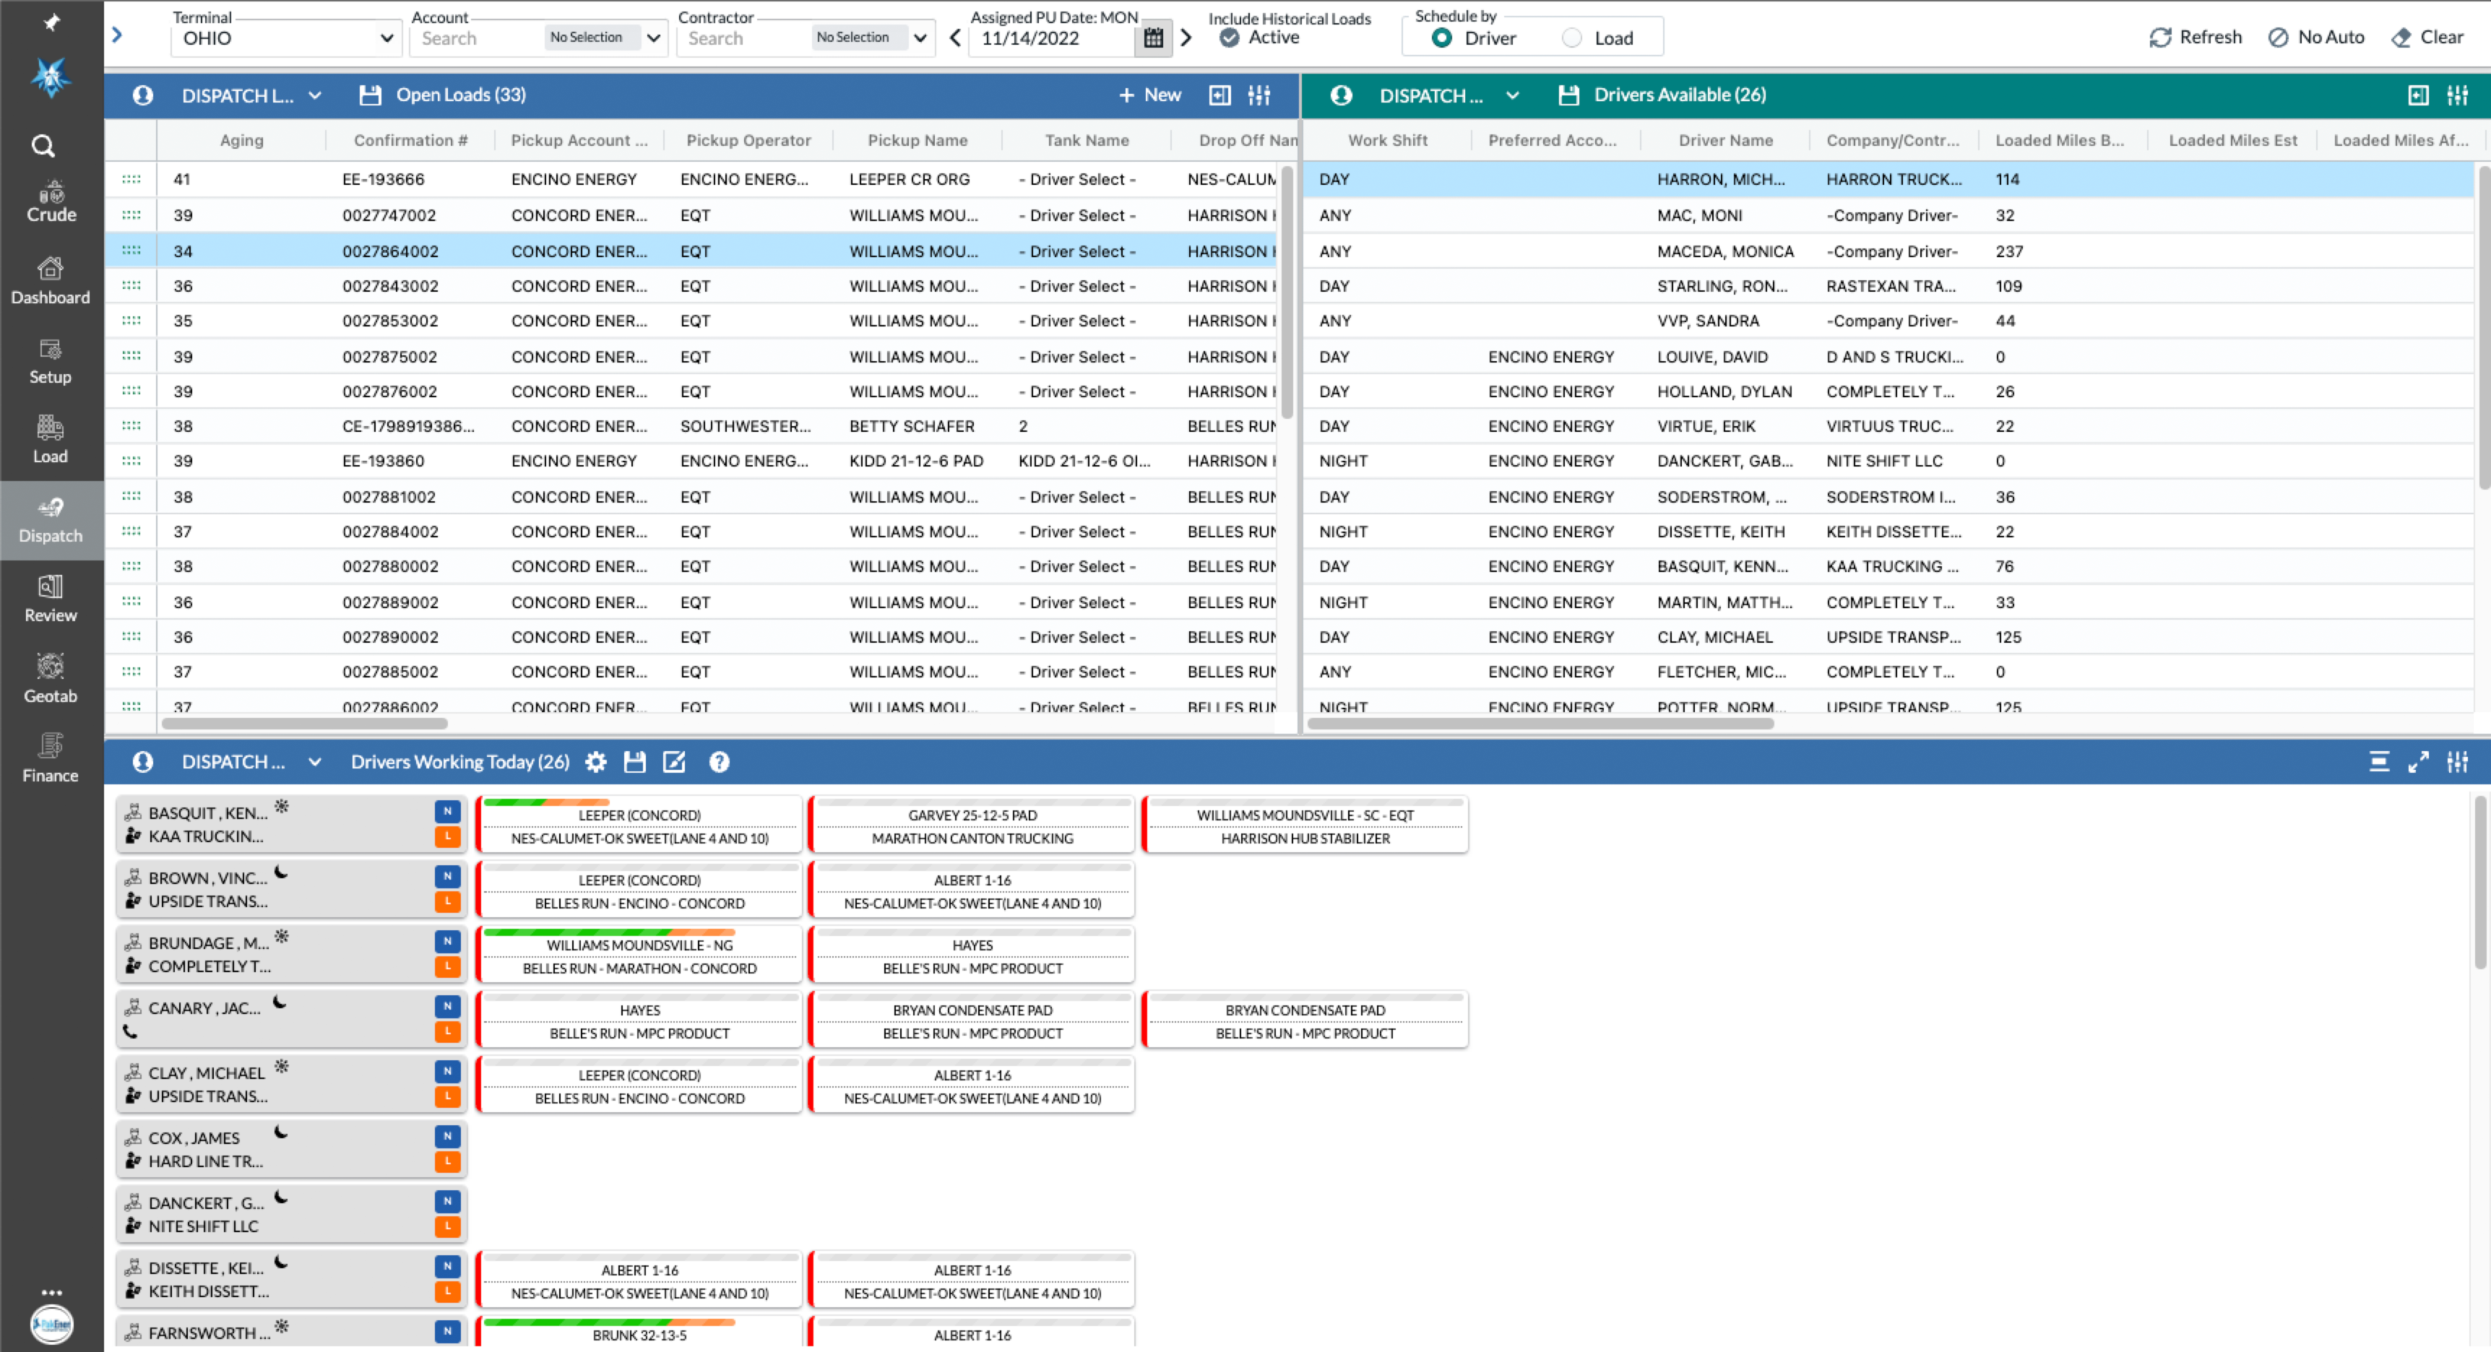Viewport: 2491px width, 1352px height.
Task: Select the Driver radio button under Schedule by
Action: pos(1443,38)
